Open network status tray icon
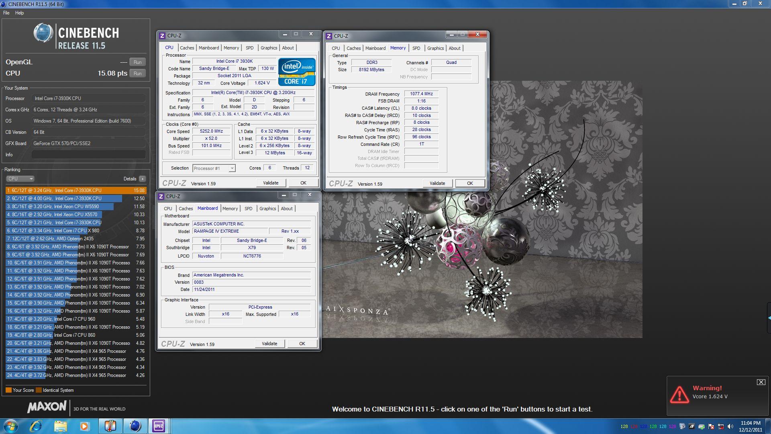The height and width of the screenshot is (434, 771). 721,426
